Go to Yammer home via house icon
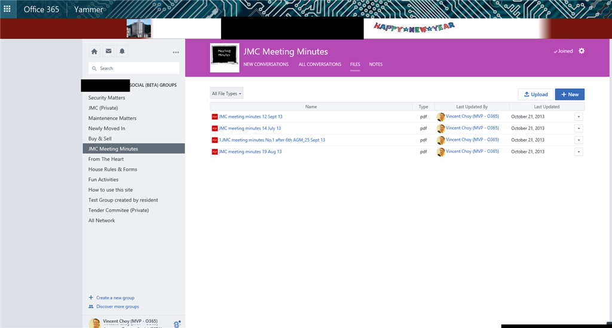Screen dimensions: 612x328 [94, 51]
